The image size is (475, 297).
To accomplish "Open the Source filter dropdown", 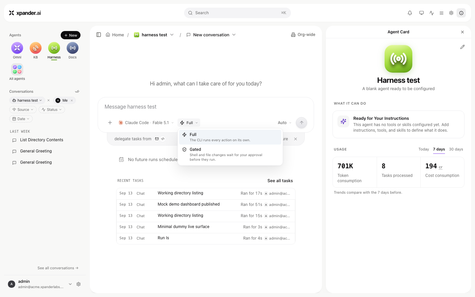I will [x=23, y=110].
